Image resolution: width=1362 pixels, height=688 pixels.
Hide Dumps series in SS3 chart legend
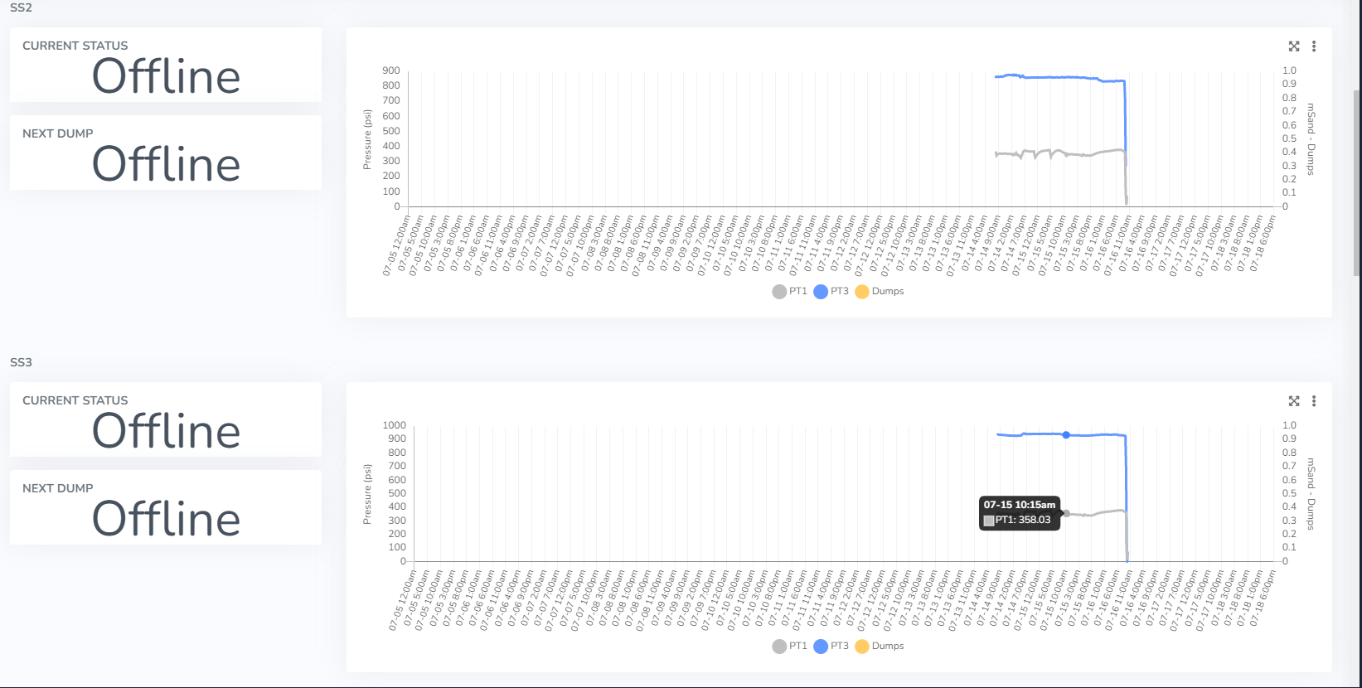coord(880,647)
